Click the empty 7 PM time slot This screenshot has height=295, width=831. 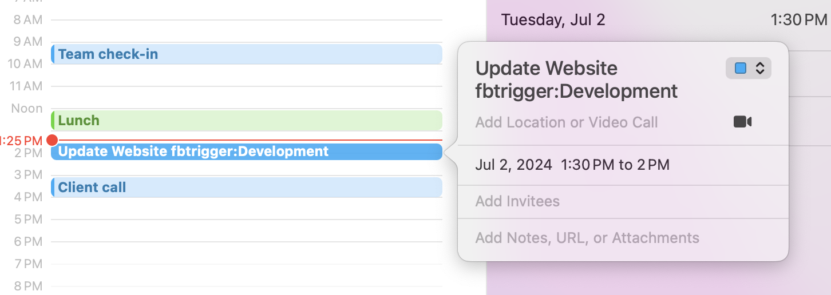click(246, 274)
